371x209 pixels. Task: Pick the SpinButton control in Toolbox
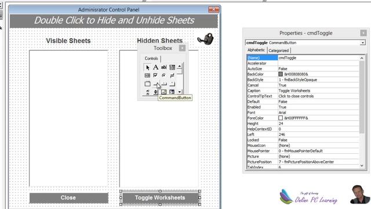click(x=155, y=92)
